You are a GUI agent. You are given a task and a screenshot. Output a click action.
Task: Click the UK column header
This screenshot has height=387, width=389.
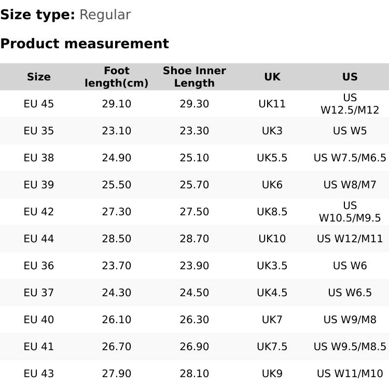tap(272, 77)
